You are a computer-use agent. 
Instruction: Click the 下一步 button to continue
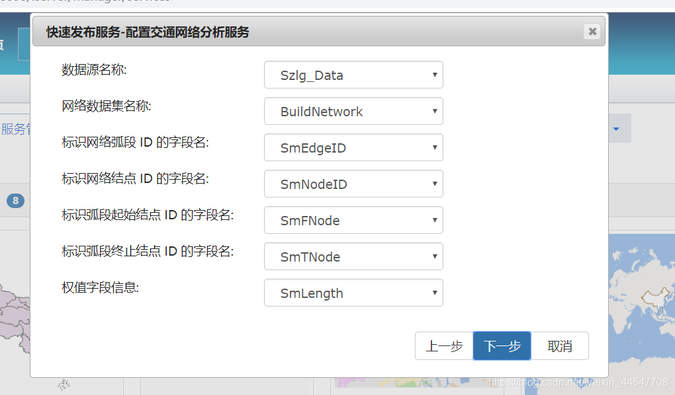pos(502,345)
